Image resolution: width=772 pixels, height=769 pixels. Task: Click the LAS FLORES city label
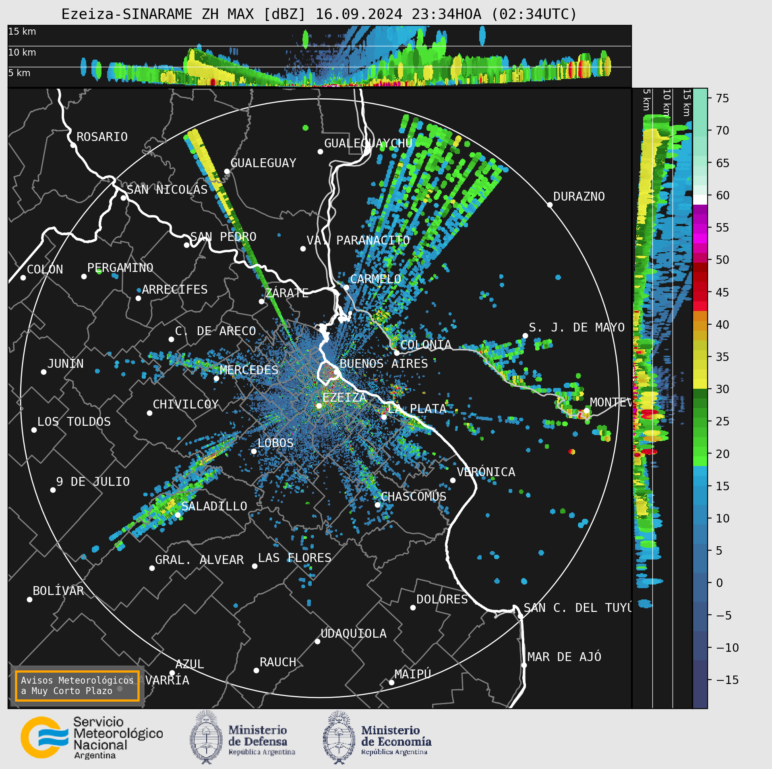click(x=295, y=558)
